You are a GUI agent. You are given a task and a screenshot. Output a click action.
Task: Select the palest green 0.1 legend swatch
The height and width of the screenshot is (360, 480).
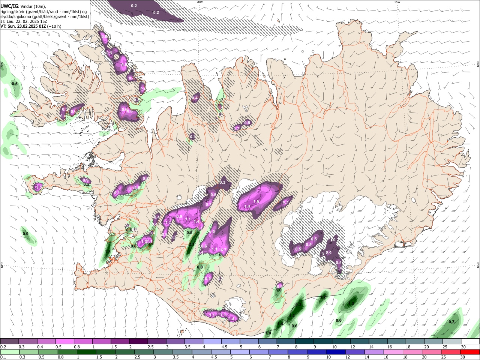[x=10, y=352]
